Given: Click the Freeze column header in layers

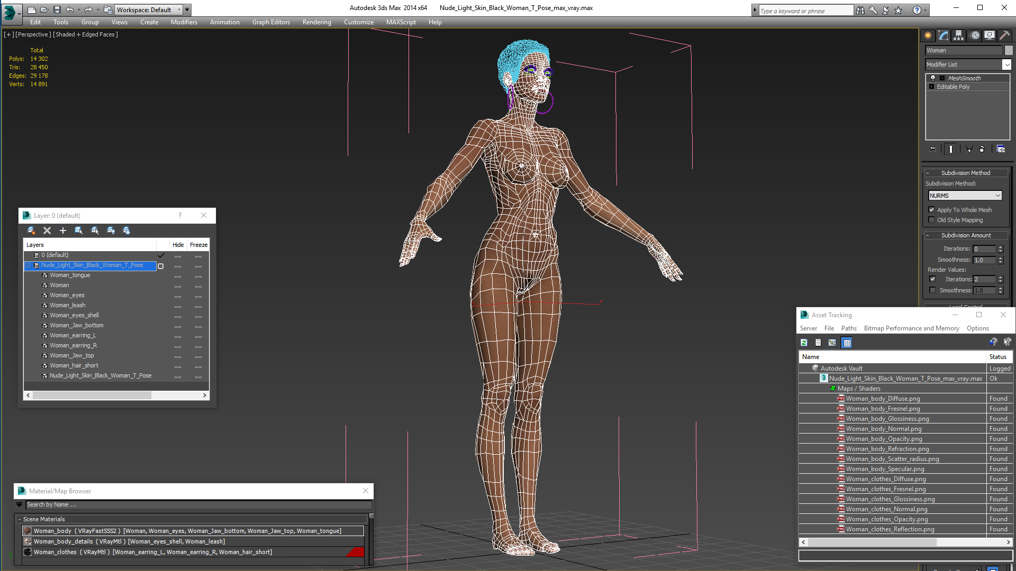Looking at the screenshot, I should click(x=198, y=245).
